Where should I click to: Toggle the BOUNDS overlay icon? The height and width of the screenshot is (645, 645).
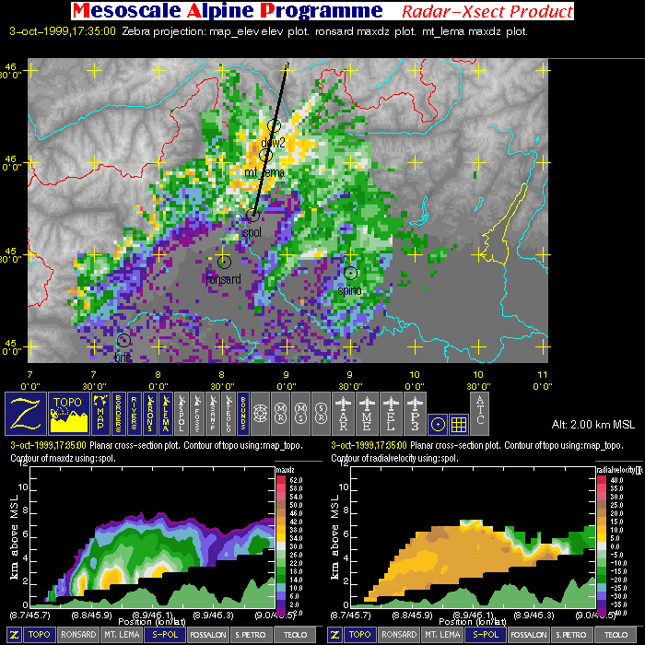243,414
